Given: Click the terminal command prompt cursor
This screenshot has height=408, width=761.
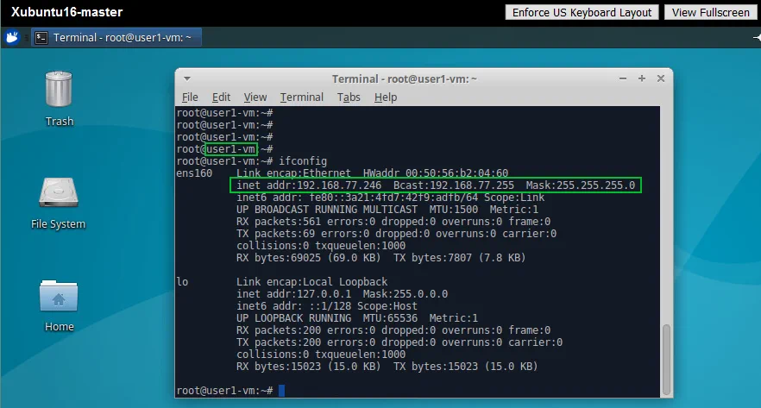Looking at the screenshot, I should [x=281, y=391].
